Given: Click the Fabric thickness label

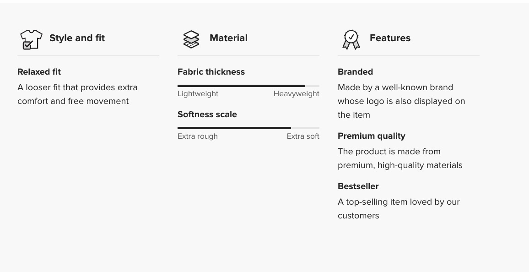Looking at the screenshot, I should click(x=211, y=72).
